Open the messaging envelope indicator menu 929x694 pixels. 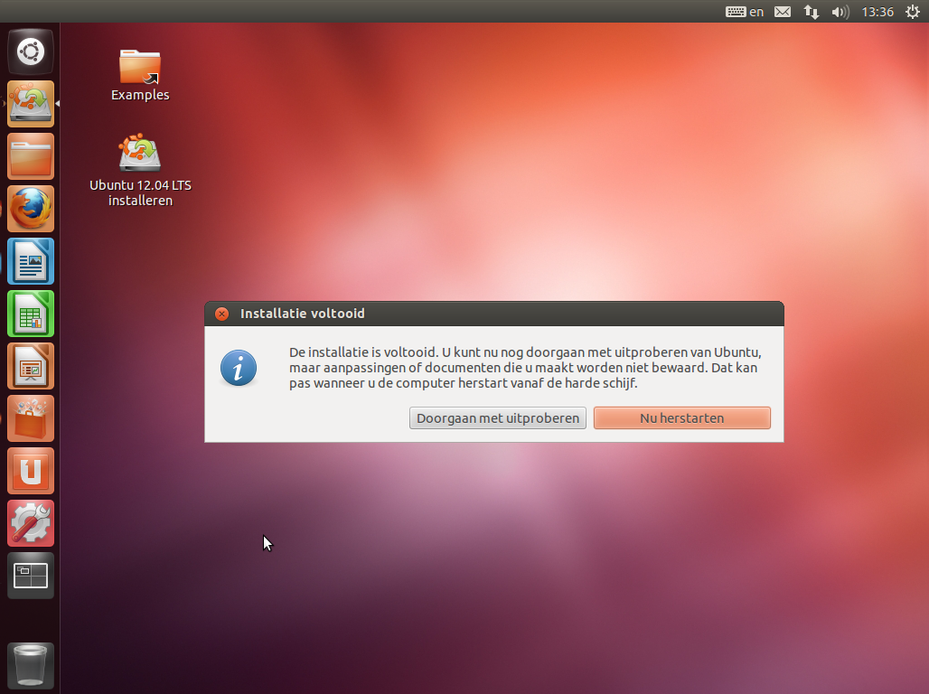tap(783, 12)
